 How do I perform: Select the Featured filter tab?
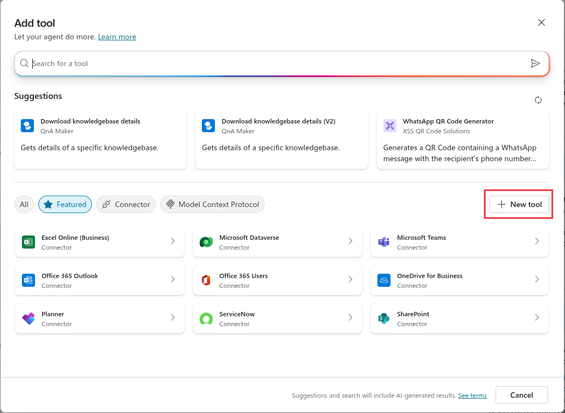pyautogui.click(x=65, y=204)
